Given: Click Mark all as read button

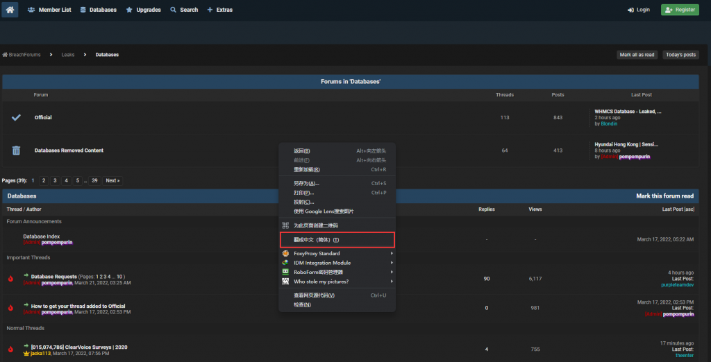Looking at the screenshot, I should [637, 55].
